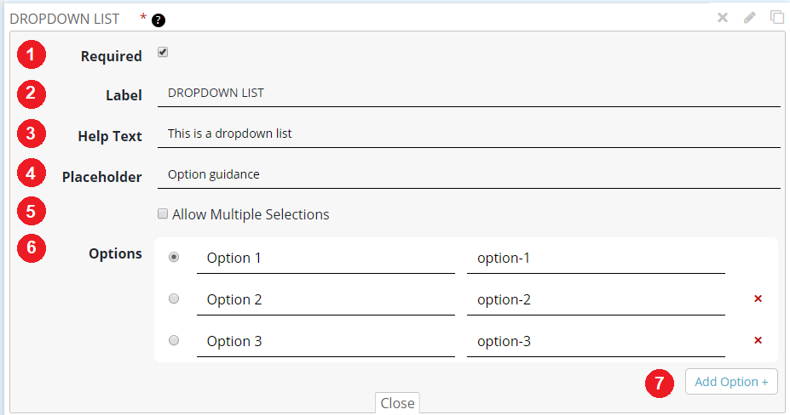Uncheck the Required checkbox
Viewport: 790px width, 415px height.
(x=163, y=53)
